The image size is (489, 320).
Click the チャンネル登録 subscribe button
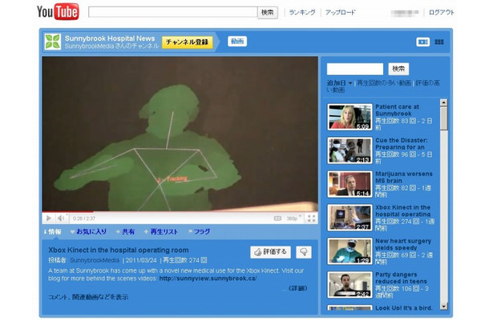click(x=187, y=42)
